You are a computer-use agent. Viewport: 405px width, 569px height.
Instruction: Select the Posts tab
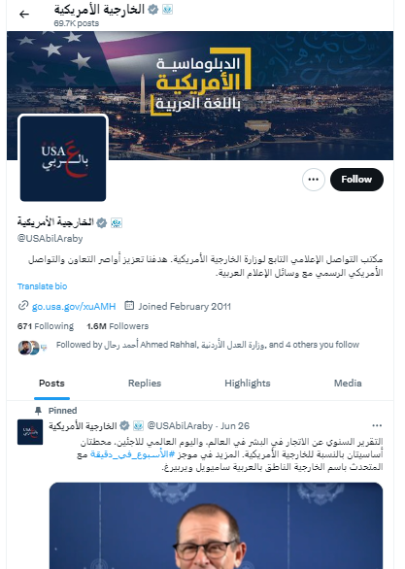tap(51, 384)
